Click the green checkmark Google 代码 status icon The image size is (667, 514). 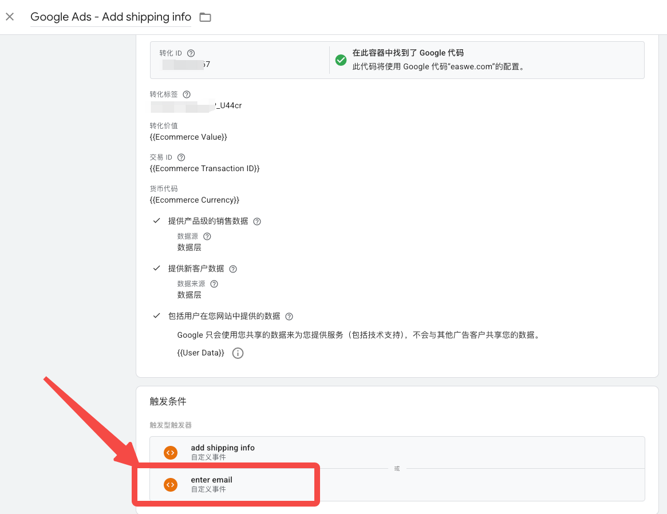[341, 60]
